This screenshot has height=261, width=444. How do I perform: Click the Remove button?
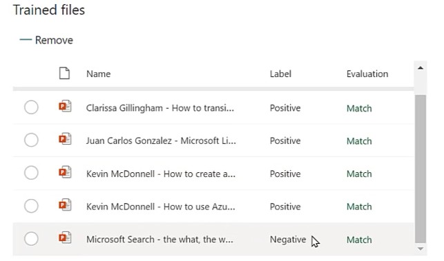[x=46, y=40]
